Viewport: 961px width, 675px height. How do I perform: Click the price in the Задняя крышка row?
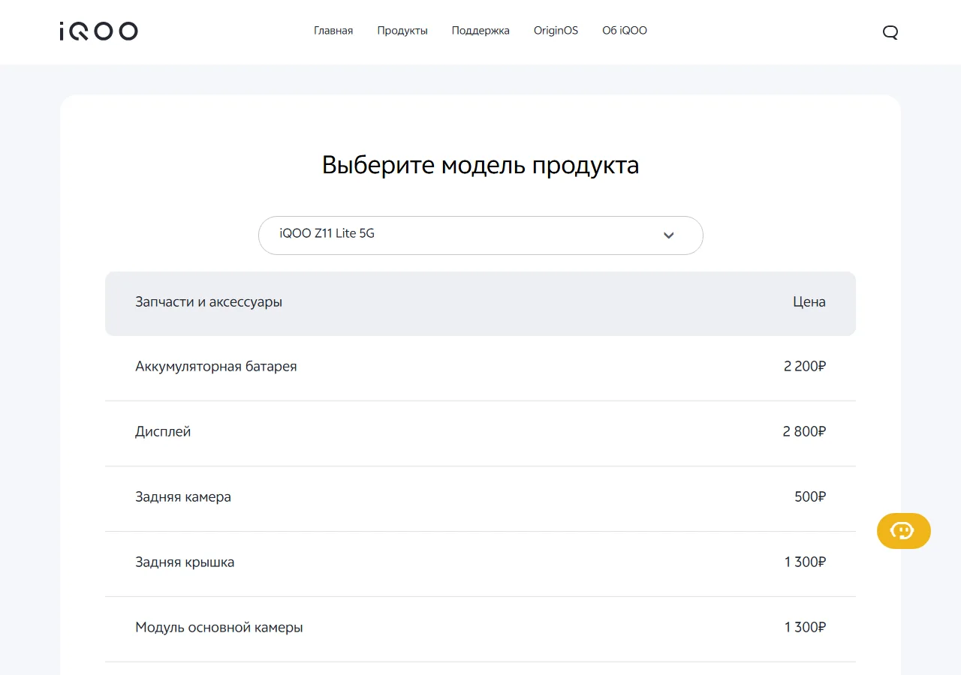coord(806,562)
